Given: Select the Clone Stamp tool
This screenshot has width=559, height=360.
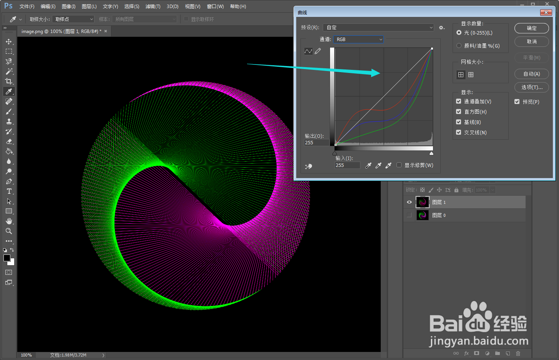Looking at the screenshot, I should coord(9,121).
